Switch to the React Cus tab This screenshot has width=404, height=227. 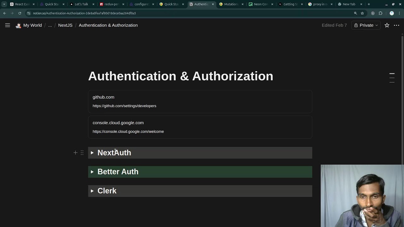click(x=22, y=4)
